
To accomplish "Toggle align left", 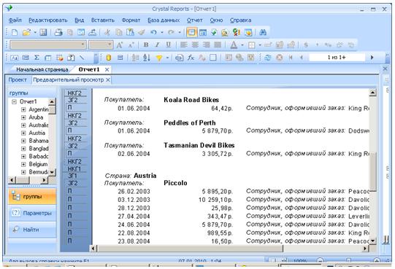I will coord(184,45).
